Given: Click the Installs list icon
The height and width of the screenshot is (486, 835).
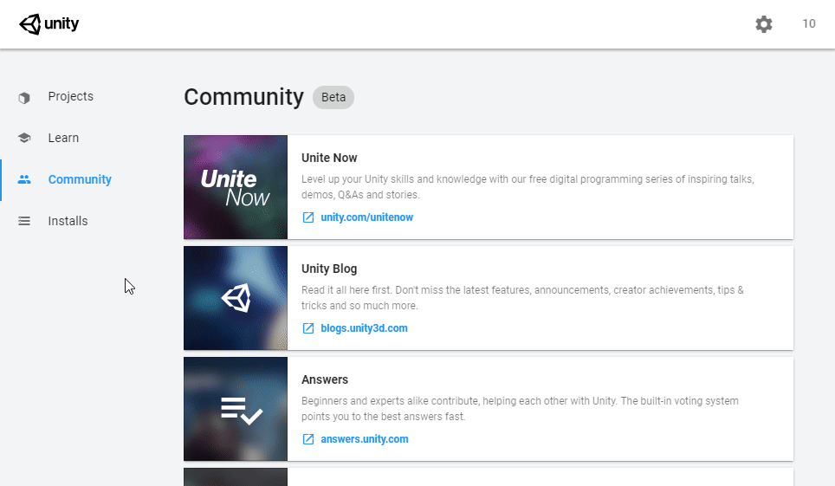Looking at the screenshot, I should point(24,221).
